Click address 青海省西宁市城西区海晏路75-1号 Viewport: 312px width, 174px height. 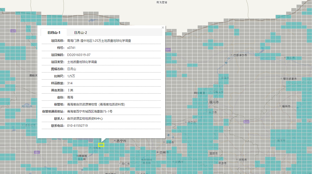(90, 112)
